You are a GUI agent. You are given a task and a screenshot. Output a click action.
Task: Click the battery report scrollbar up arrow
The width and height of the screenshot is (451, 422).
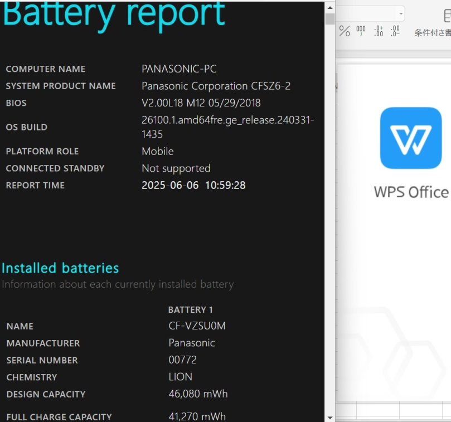[x=330, y=8]
